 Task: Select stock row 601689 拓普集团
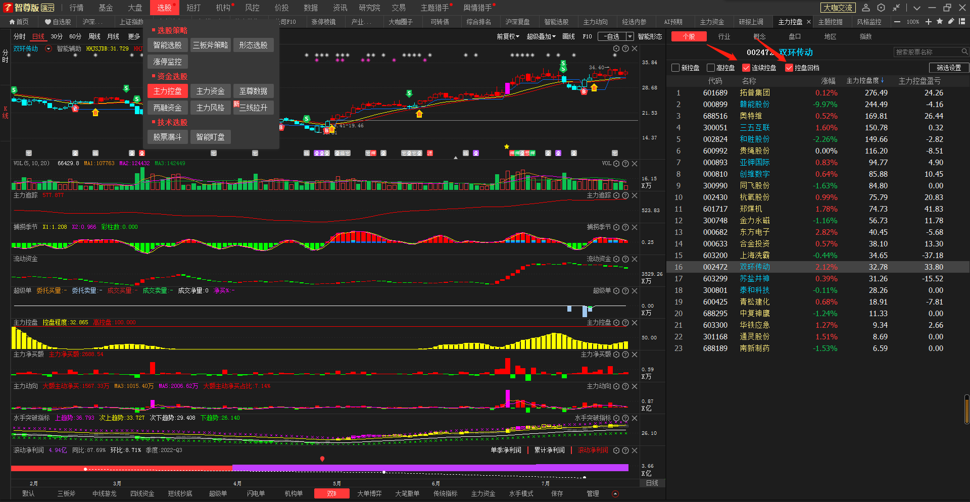point(818,93)
